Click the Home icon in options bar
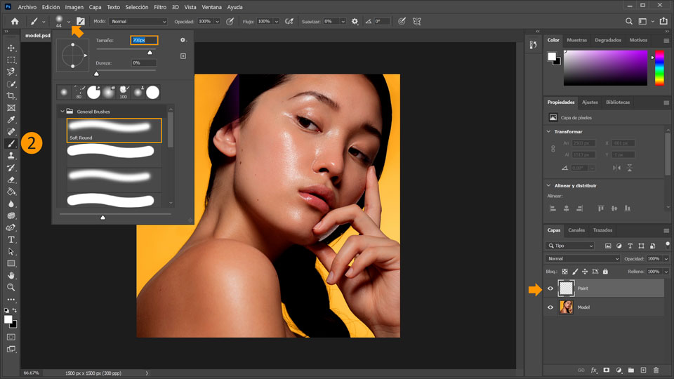This screenshot has width=674, height=379. click(14, 22)
